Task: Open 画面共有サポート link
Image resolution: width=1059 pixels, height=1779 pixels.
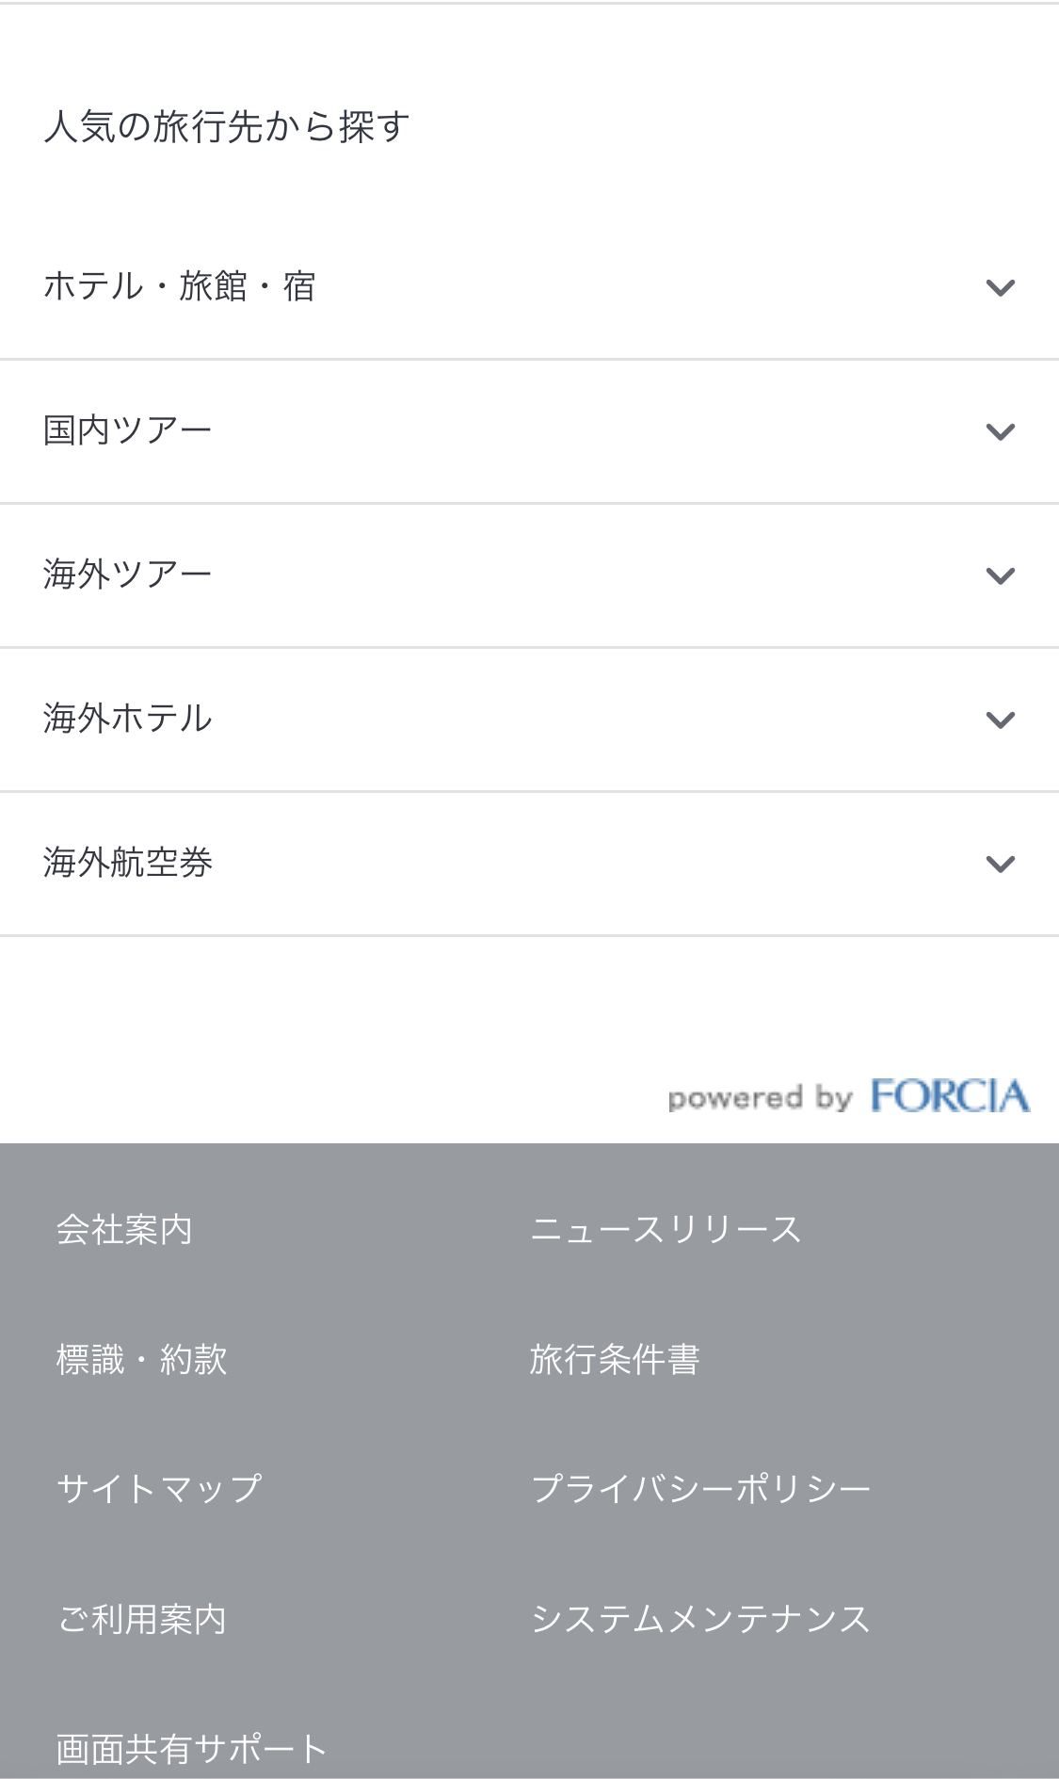Action: 191,1749
